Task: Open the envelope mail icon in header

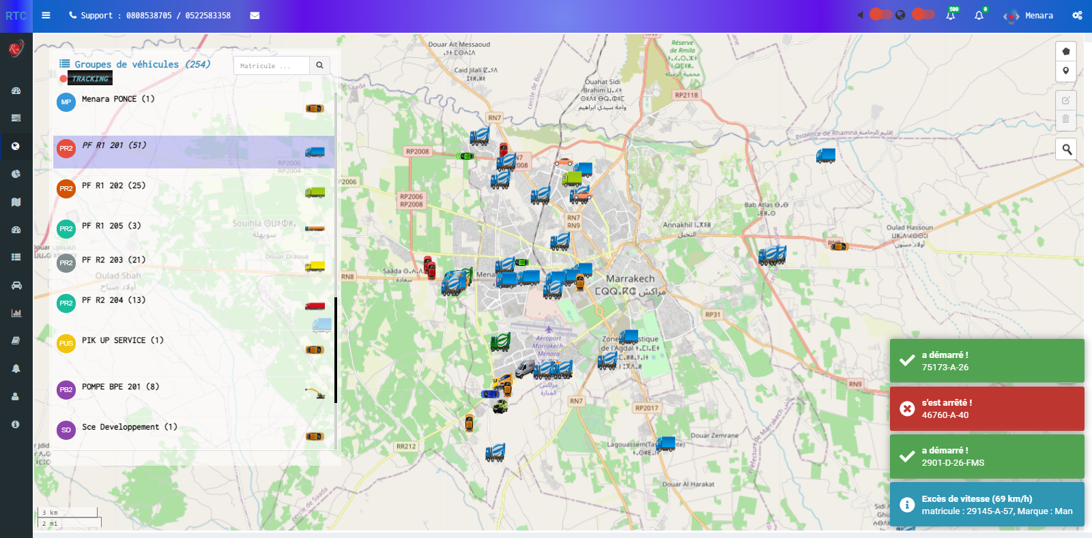Action: point(255,16)
